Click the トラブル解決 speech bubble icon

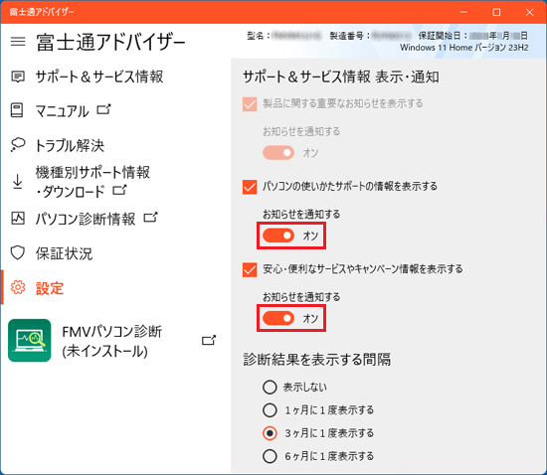tap(18, 145)
